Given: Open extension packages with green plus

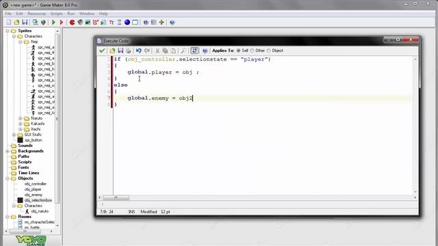Looking at the screenshot, I should (162, 23).
